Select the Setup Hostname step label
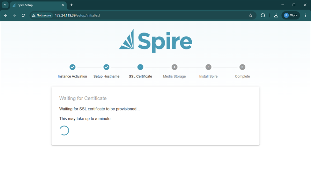 click(x=107, y=76)
